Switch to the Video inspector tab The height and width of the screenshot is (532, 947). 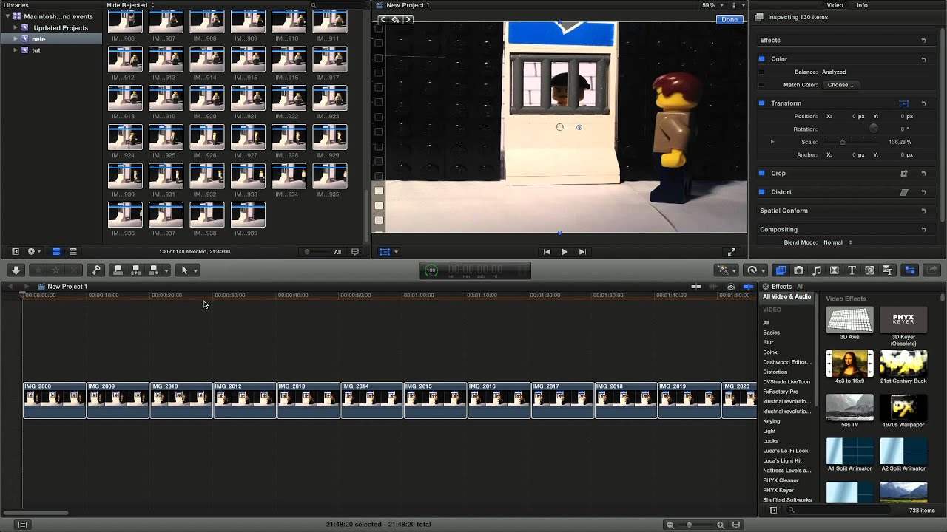point(835,5)
